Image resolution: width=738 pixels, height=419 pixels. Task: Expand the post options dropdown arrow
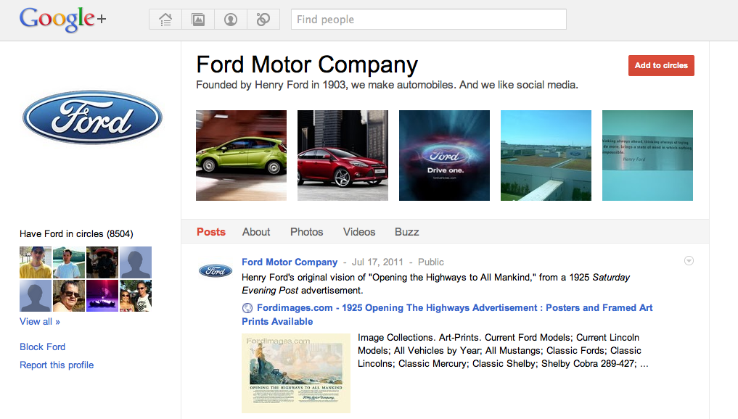click(689, 261)
